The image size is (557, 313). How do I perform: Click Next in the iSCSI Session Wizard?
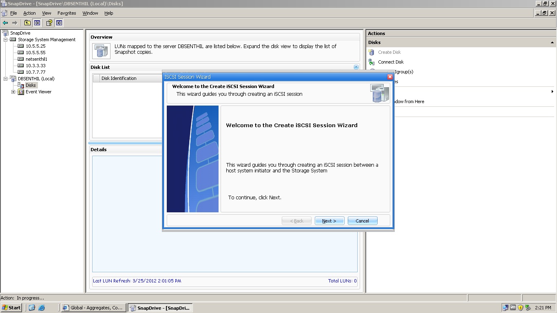pyautogui.click(x=329, y=221)
